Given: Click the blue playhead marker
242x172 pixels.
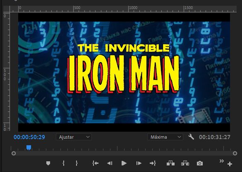Looking at the screenshot, I should click(x=29, y=148).
